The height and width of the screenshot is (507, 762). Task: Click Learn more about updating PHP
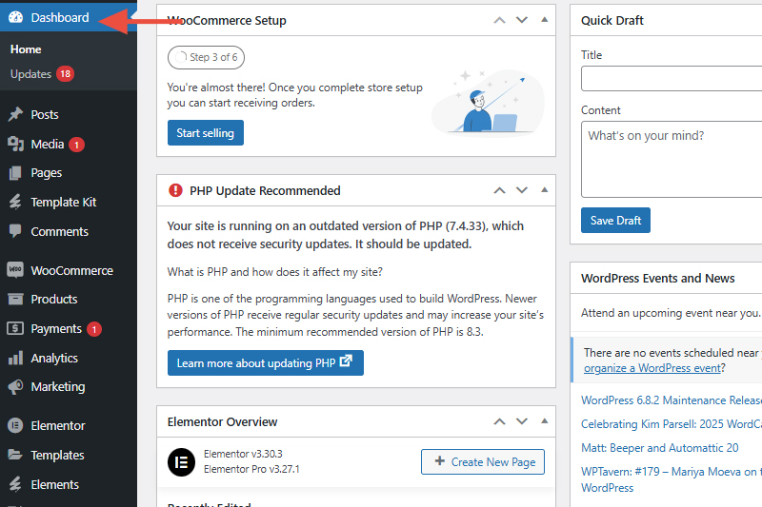click(x=266, y=363)
